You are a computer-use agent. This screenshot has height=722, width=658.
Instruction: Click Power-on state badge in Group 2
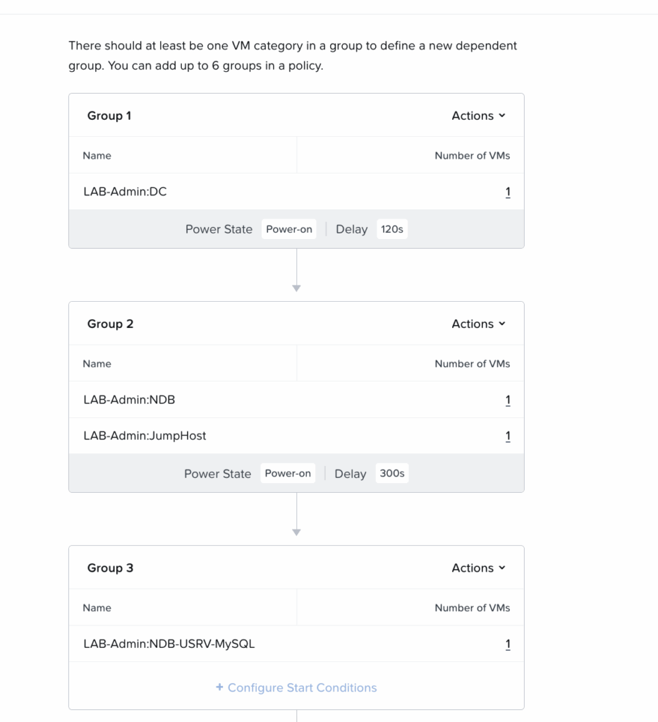point(288,474)
